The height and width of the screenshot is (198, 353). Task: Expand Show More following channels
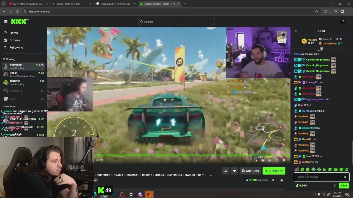point(9,106)
